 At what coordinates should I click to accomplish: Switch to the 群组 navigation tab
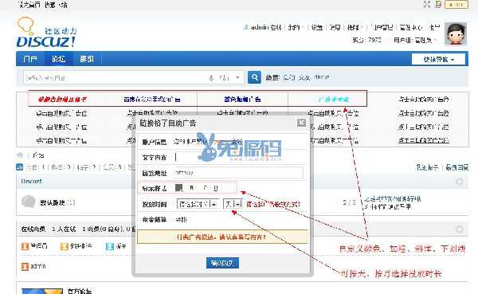87,59
